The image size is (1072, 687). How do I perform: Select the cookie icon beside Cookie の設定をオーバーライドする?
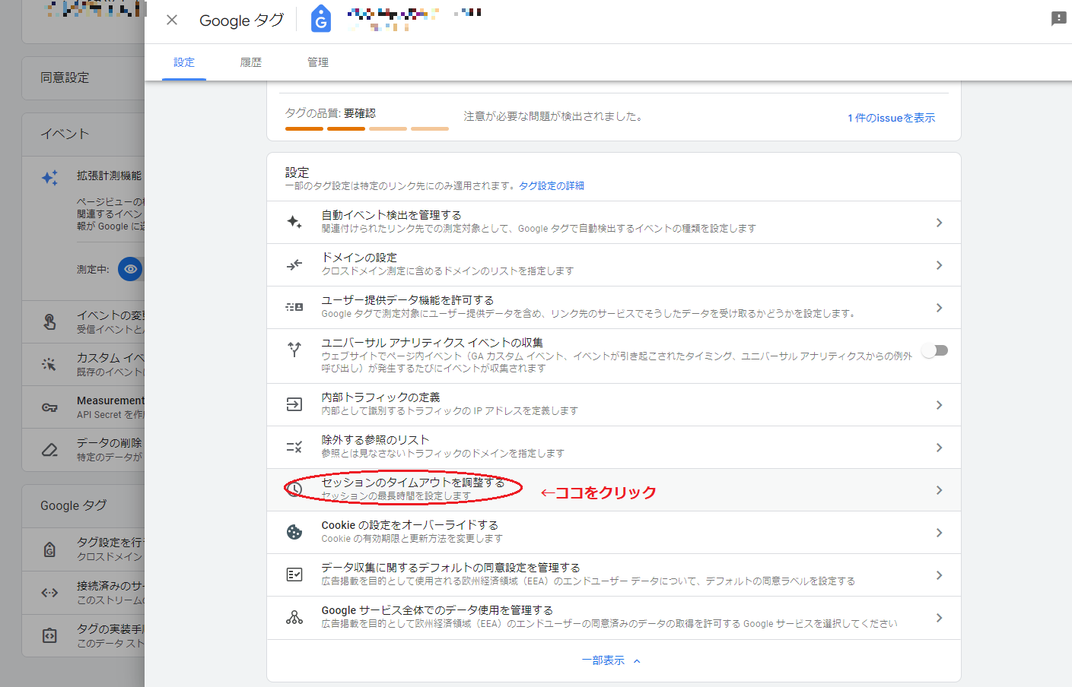point(295,532)
